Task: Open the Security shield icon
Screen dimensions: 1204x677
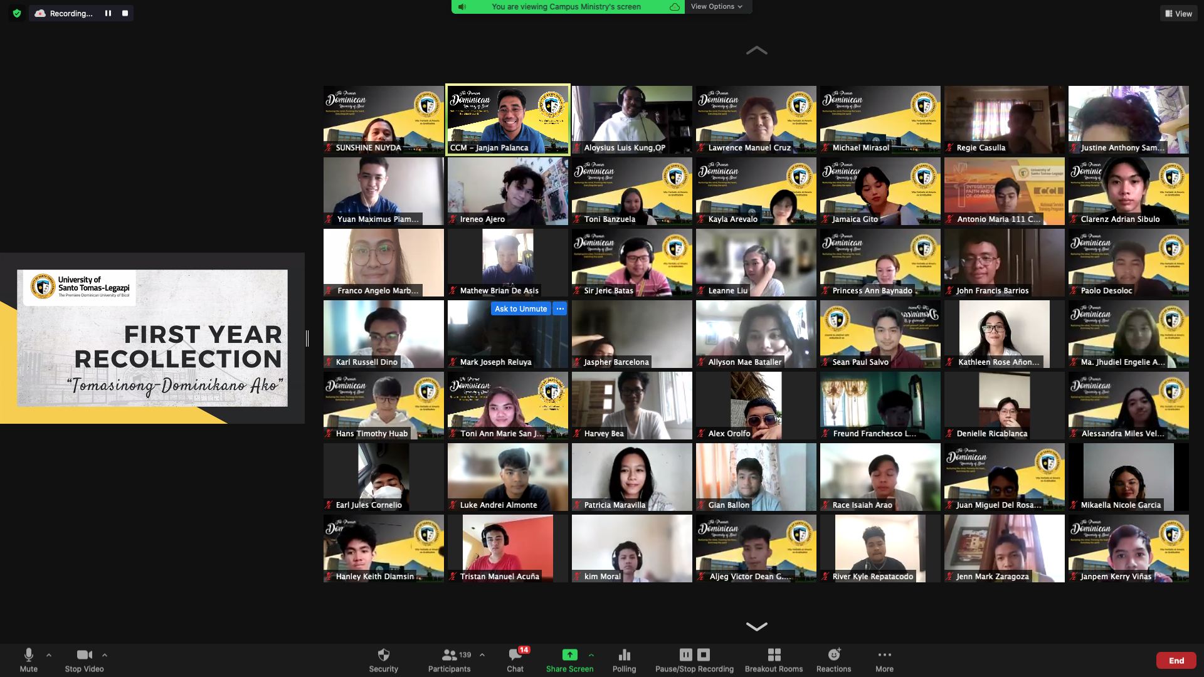Action: click(383, 655)
